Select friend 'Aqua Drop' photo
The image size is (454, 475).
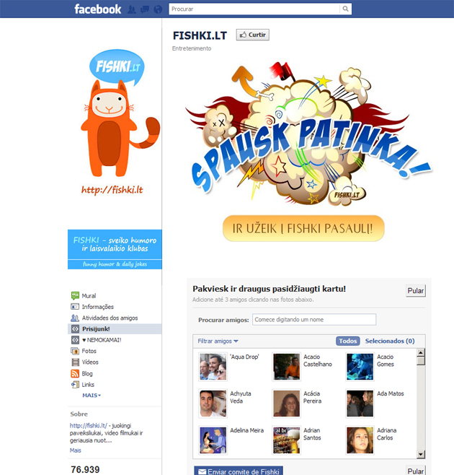tap(213, 367)
